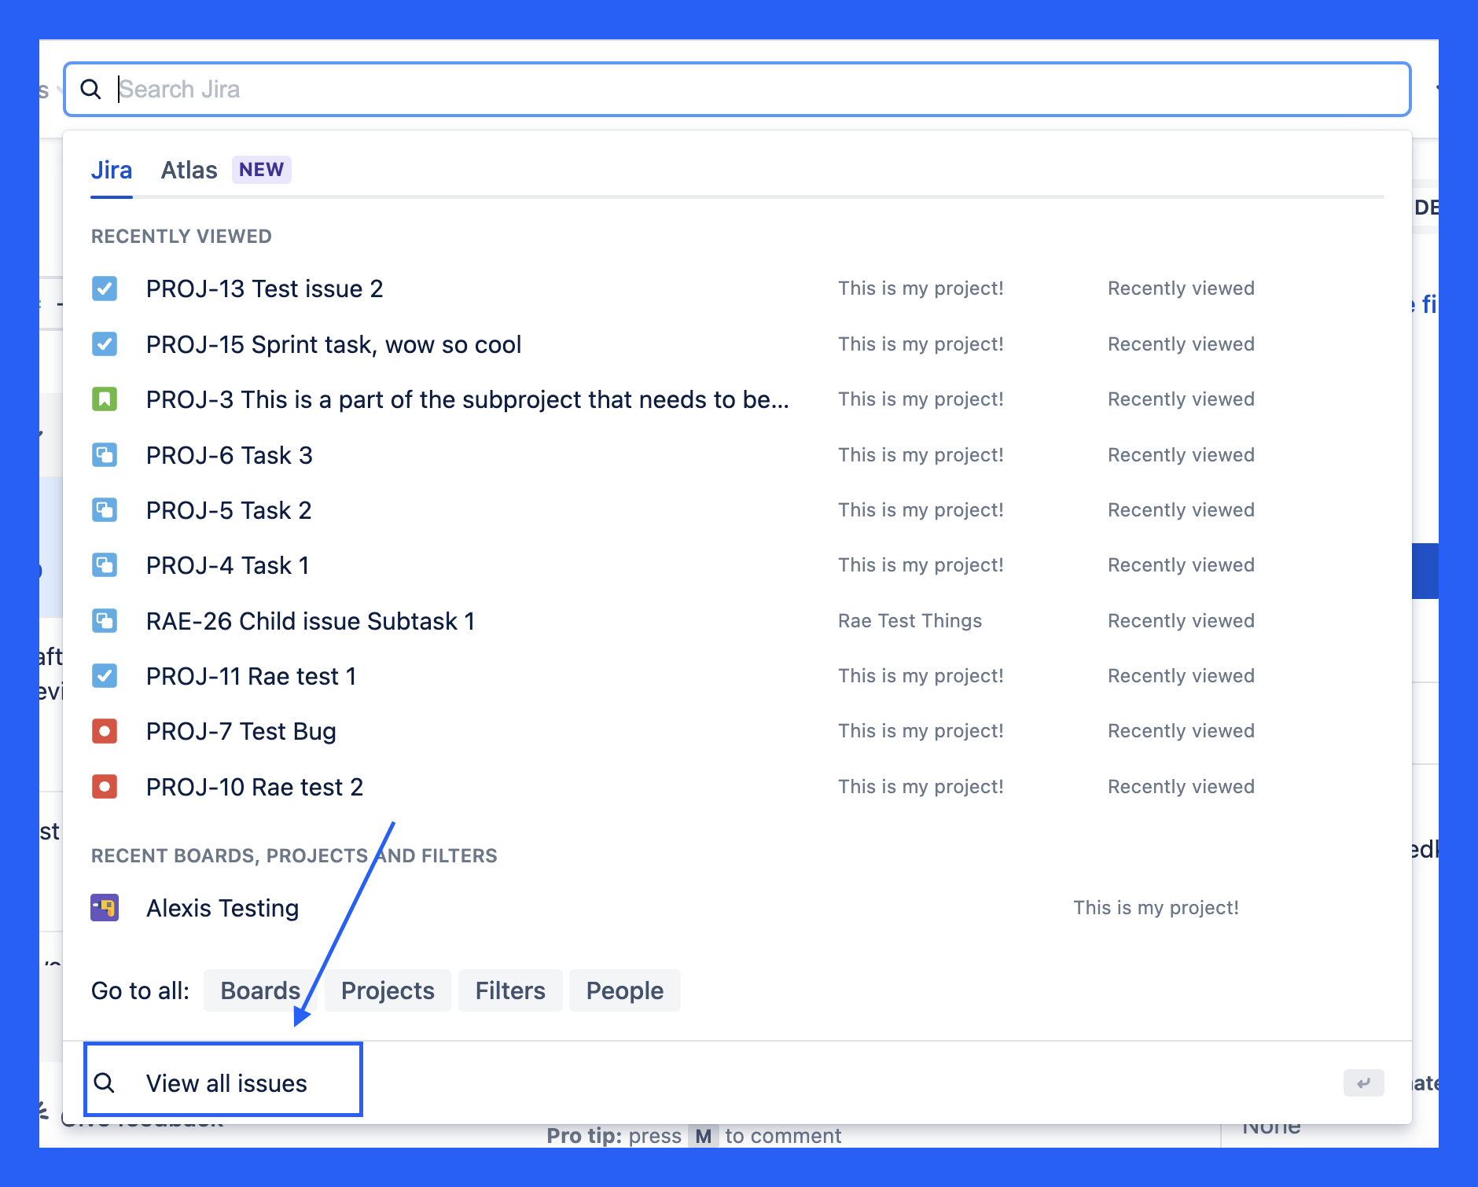
Task: Focus the Search Jira input field
Action: tap(737, 89)
